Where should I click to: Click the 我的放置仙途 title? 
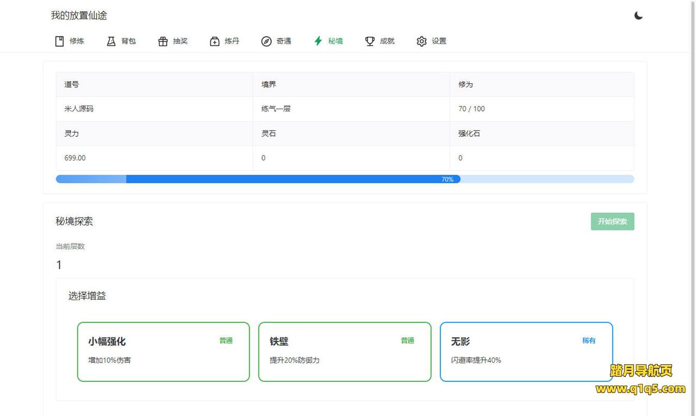tap(79, 16)
